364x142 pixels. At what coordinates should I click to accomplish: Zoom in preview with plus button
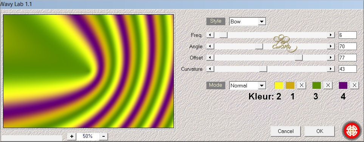pyautogui.click(x=72, y=136)
